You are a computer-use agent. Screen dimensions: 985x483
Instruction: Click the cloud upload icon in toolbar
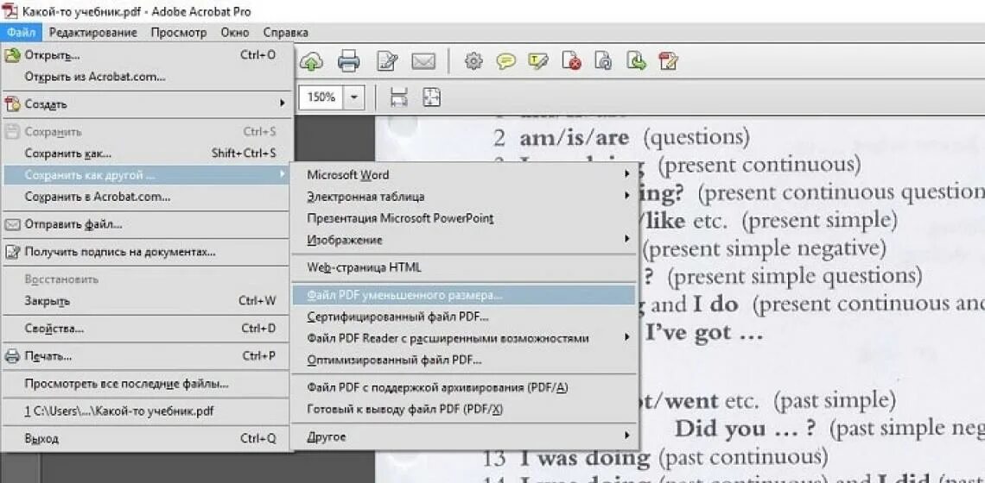click(311, 61)
